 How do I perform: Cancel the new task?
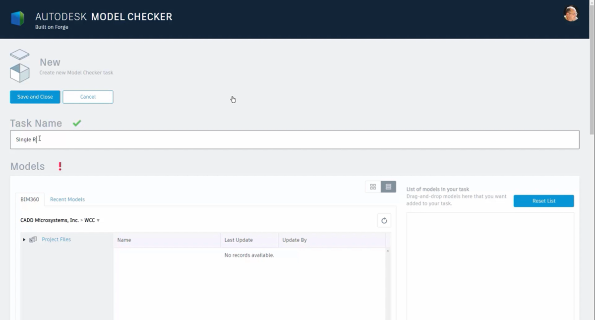pyautogui.click(x=88, y=97)
